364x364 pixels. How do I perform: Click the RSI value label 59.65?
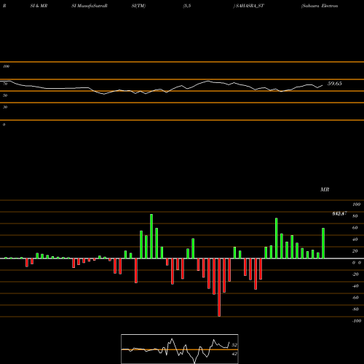point(335,84)
